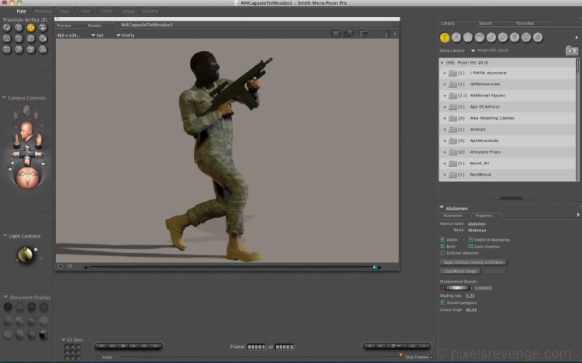The image size is (582, 363).
Task: Select the BestBonus folder row
Action: (508, 175)
